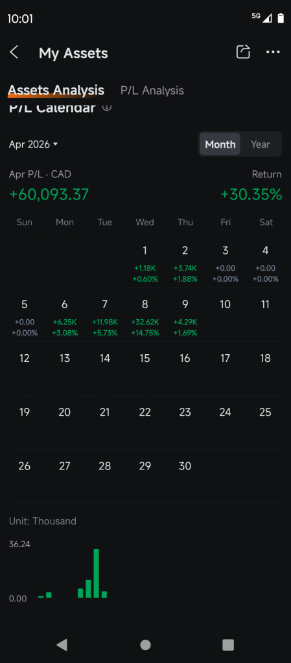The height and width of the screenshot is (663, 291).
Task: Open the Assets Analysis tab
Action: [x=56, y=90]
